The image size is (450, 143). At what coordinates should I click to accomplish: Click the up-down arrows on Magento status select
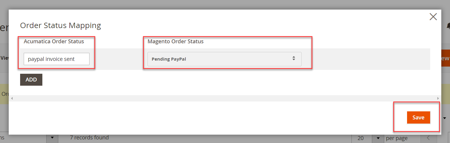coord(294,59)
